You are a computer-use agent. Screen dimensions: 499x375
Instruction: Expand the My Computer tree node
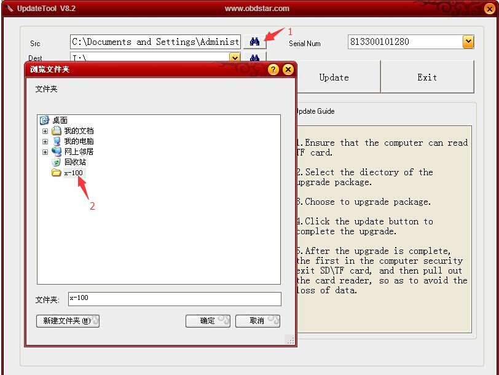tap(45, 141)
